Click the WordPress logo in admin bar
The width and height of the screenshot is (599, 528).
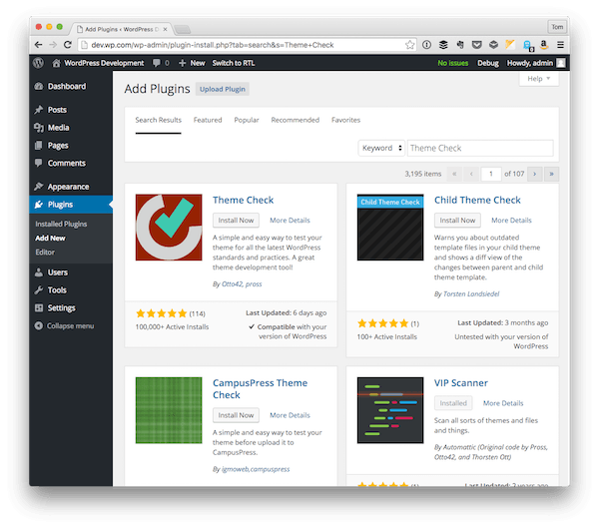coord(38,63)
